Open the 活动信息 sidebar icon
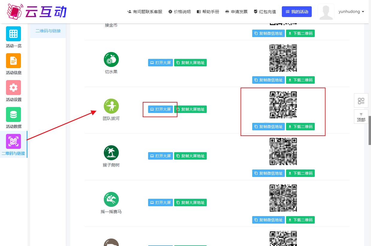 (13, 61)
